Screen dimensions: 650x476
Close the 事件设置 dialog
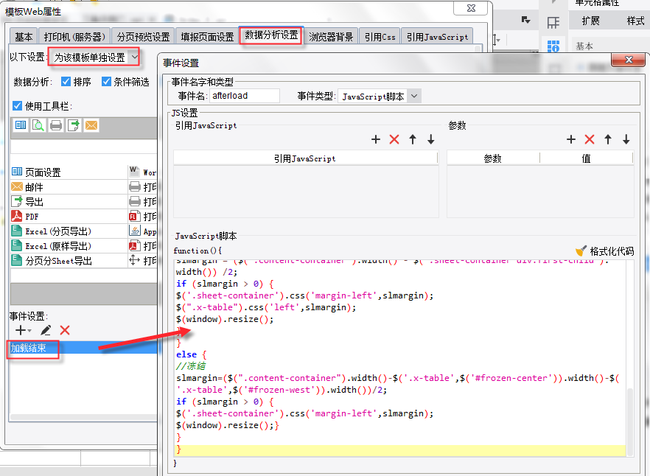[x=629, y=59]
